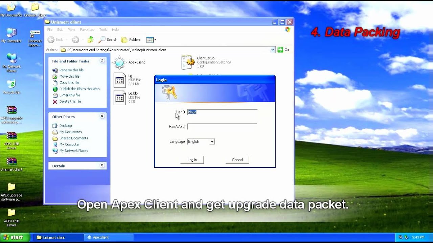This screenshot has width=433, height=243.
Task: Click Delete this file link
Action: point(70,102)
